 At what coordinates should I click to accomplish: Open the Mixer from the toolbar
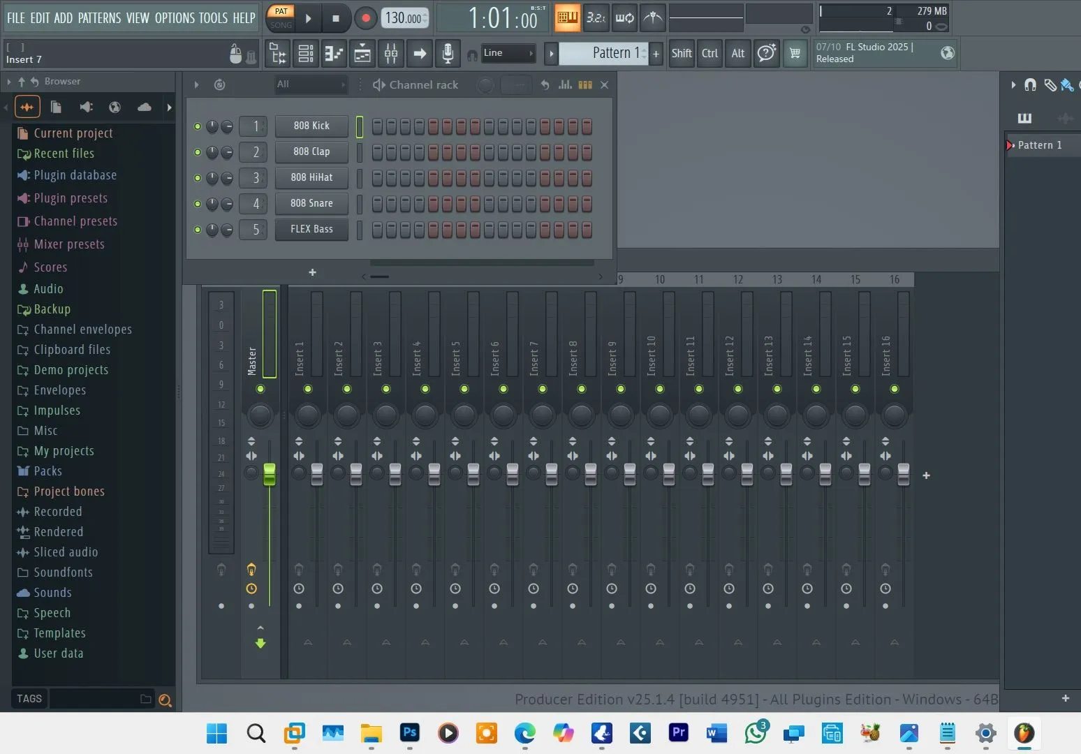(391, 53)
